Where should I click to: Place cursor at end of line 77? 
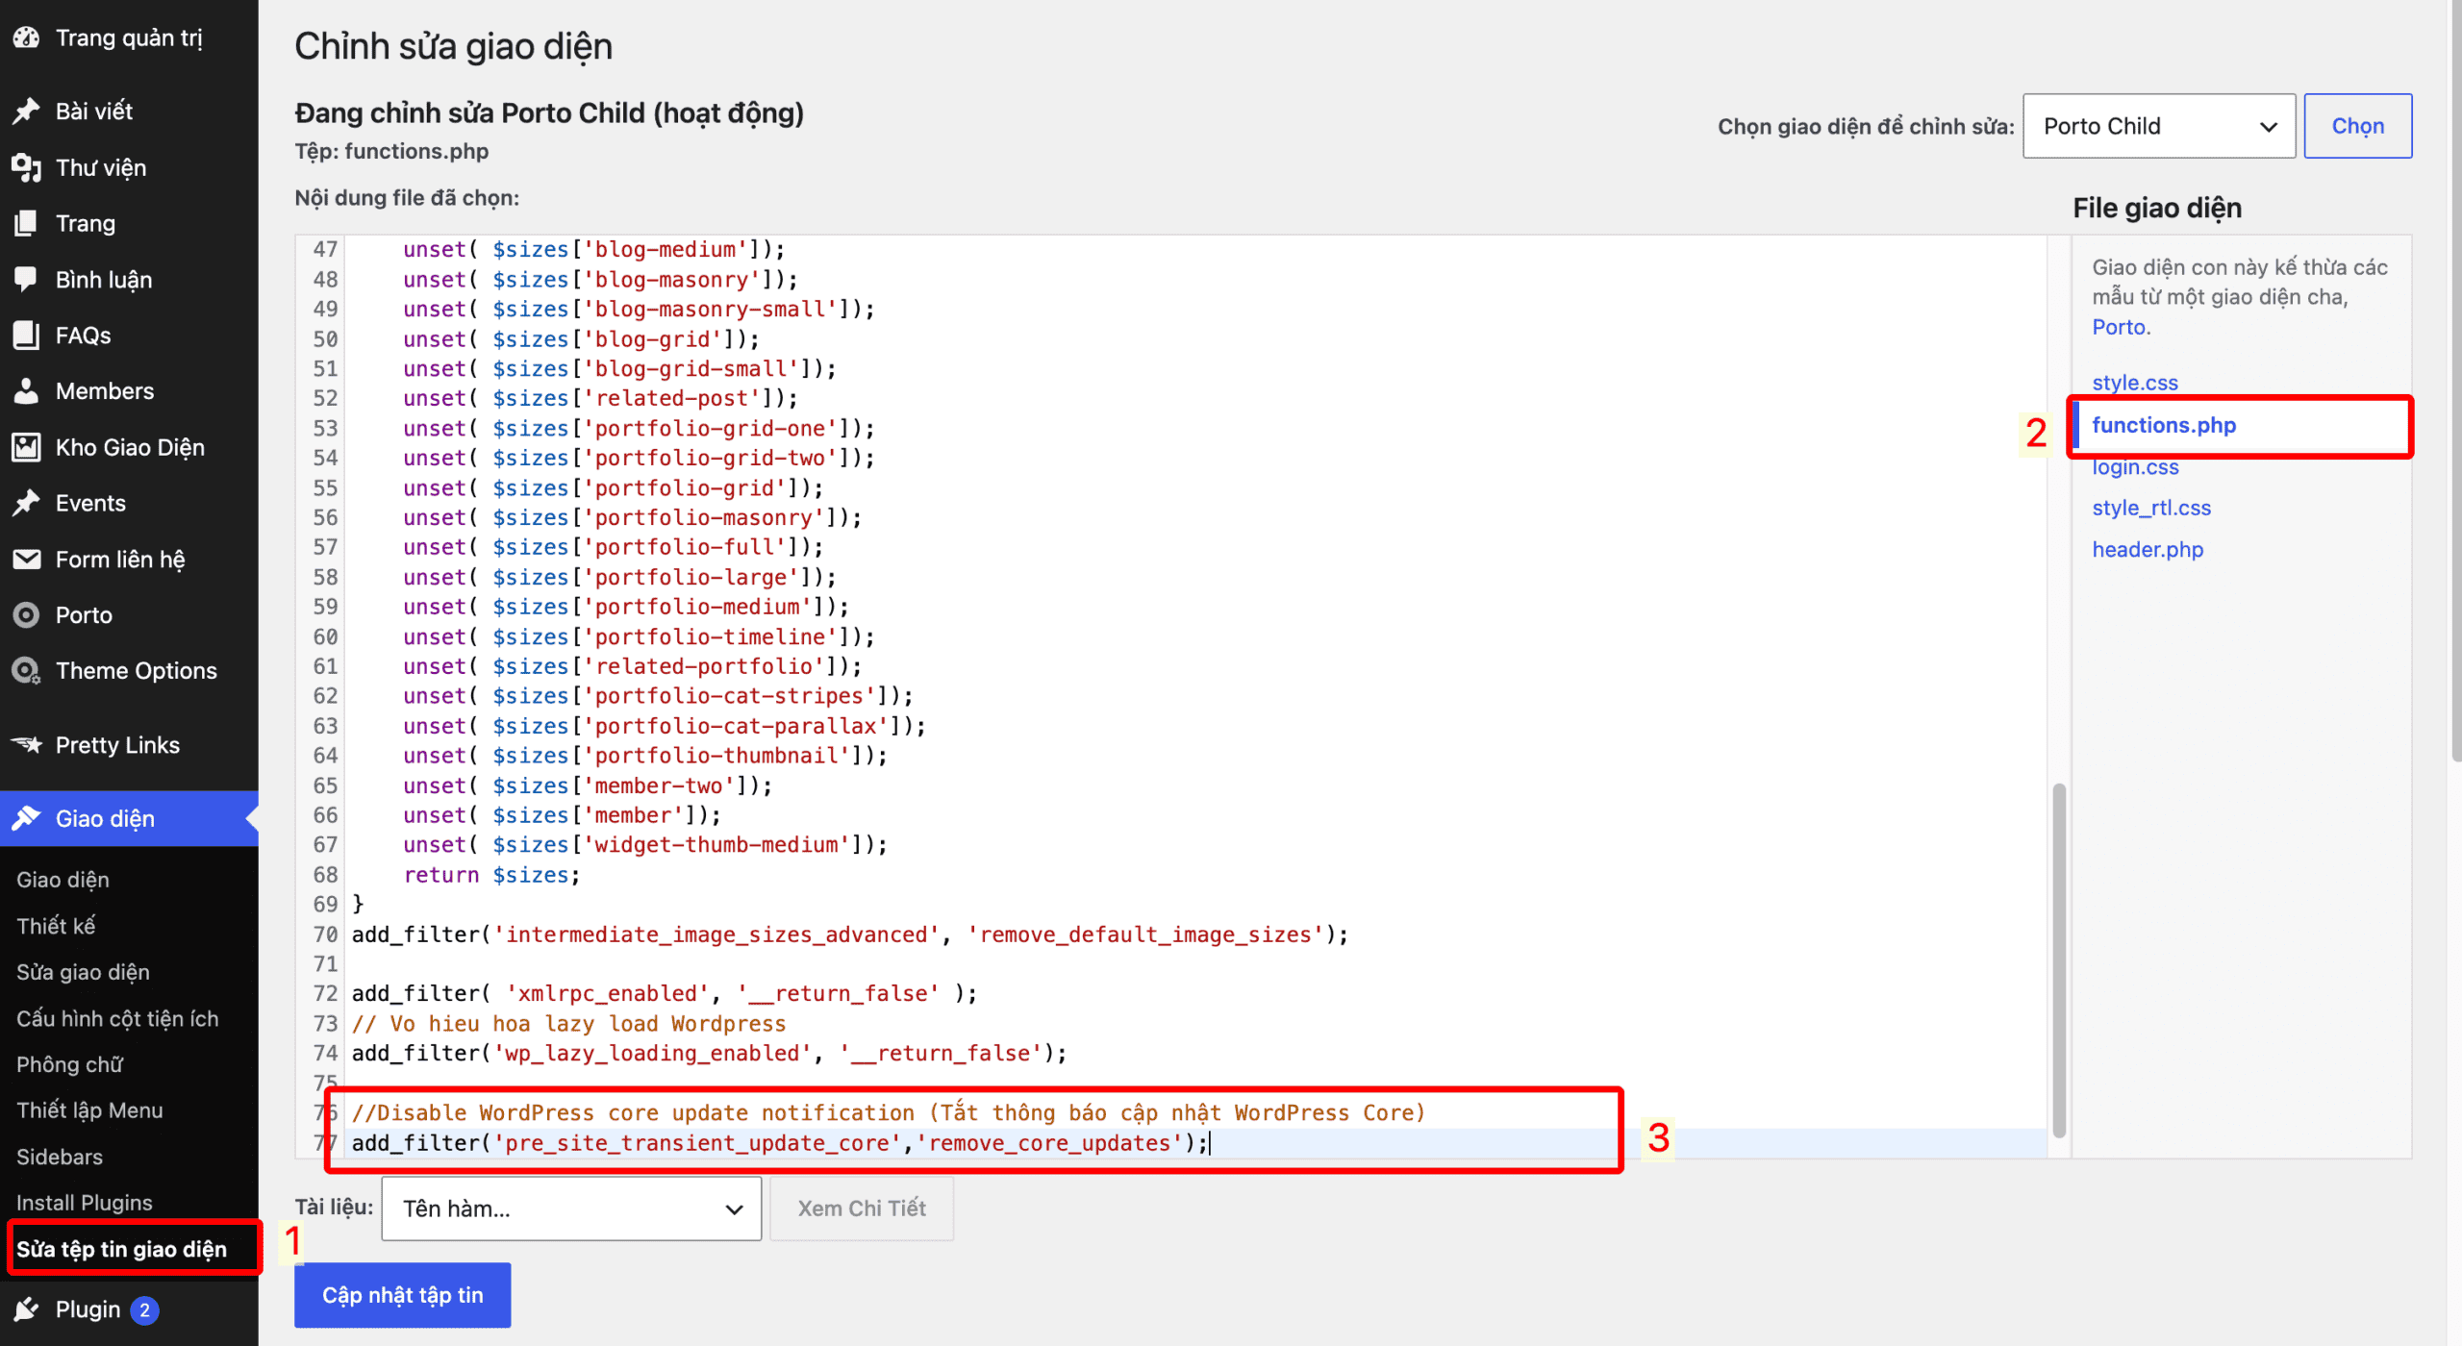tap(1211, 1142)
